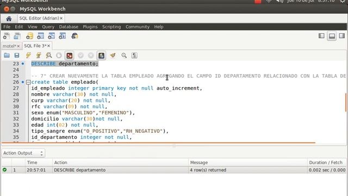Screen dimensions: 348x196
Task: Open the File menu
Action: [7, 27]
